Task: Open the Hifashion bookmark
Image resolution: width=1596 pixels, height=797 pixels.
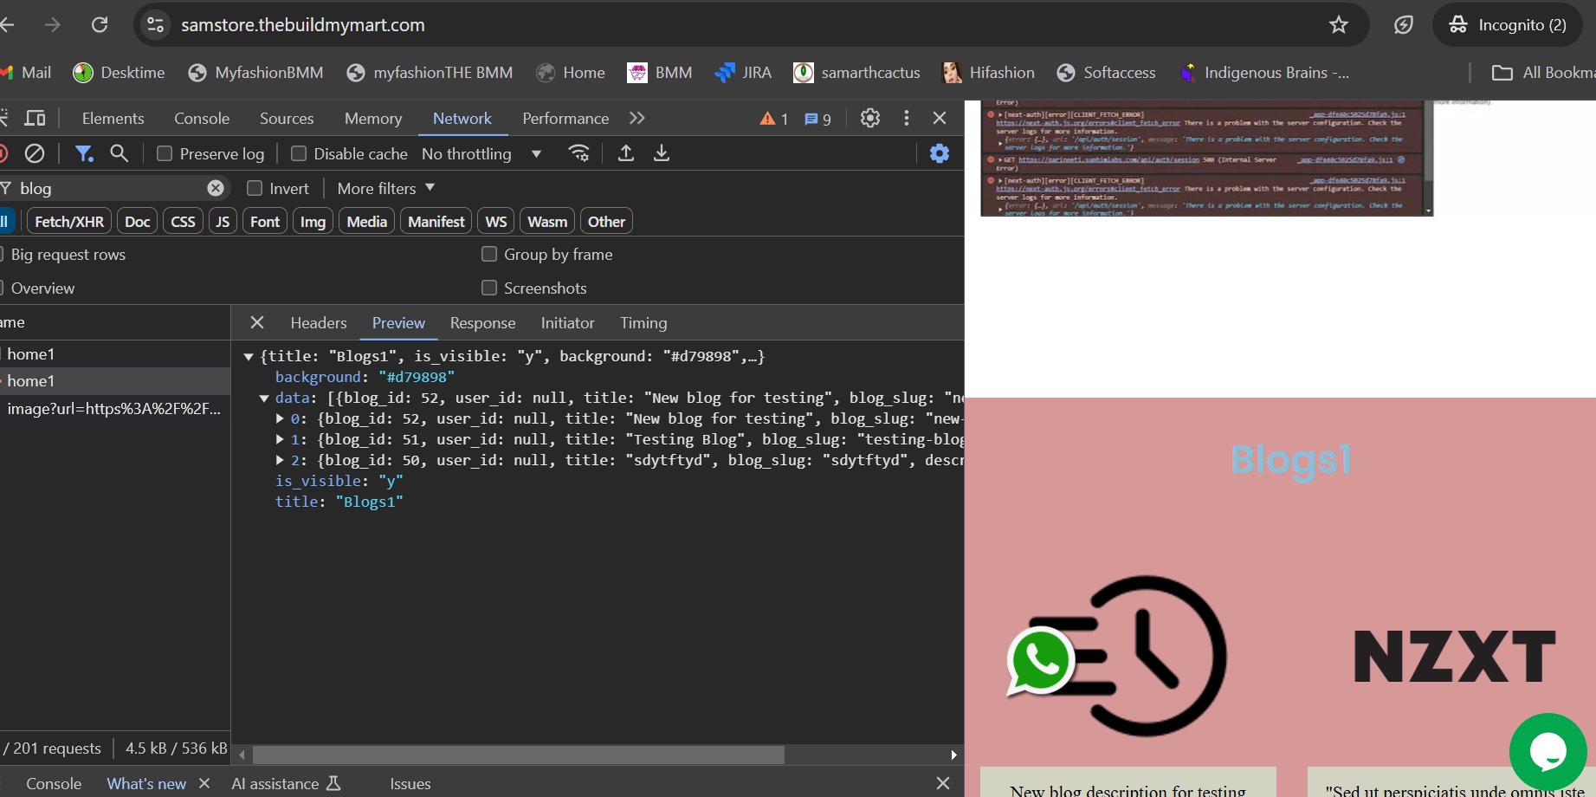Action: 988,73
